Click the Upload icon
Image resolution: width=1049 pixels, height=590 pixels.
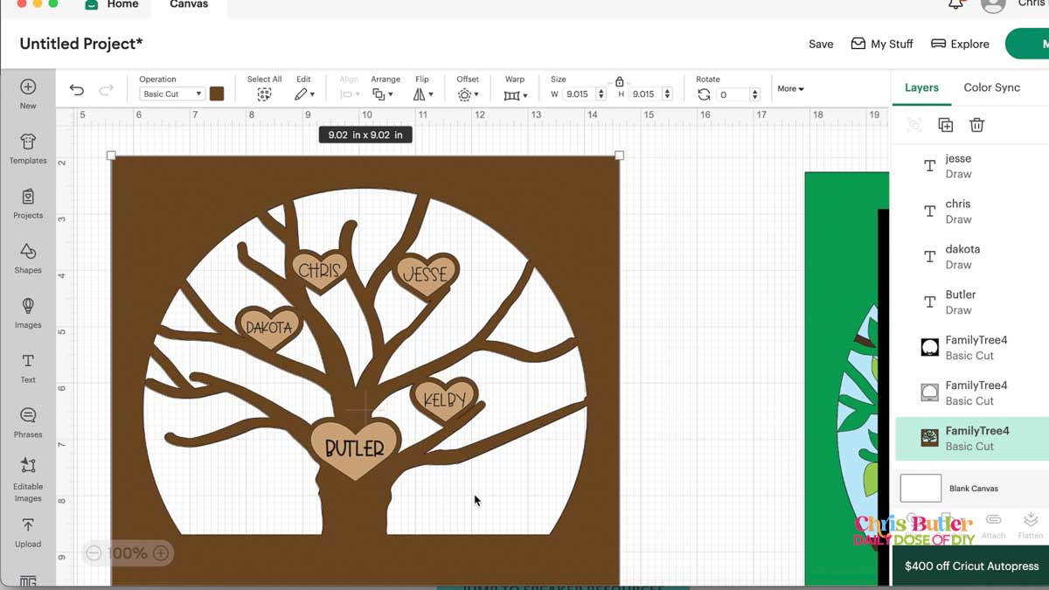pyautogui.click(x=28, y=531)
